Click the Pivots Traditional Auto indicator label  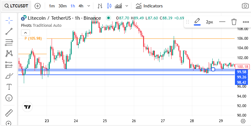tap(41, 26)
